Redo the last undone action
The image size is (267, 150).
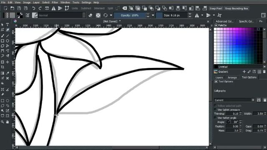(x=40, y=8)
